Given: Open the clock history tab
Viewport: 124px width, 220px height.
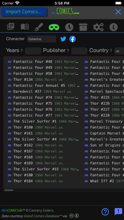Looking at the screenshot, I should point(69,27).
